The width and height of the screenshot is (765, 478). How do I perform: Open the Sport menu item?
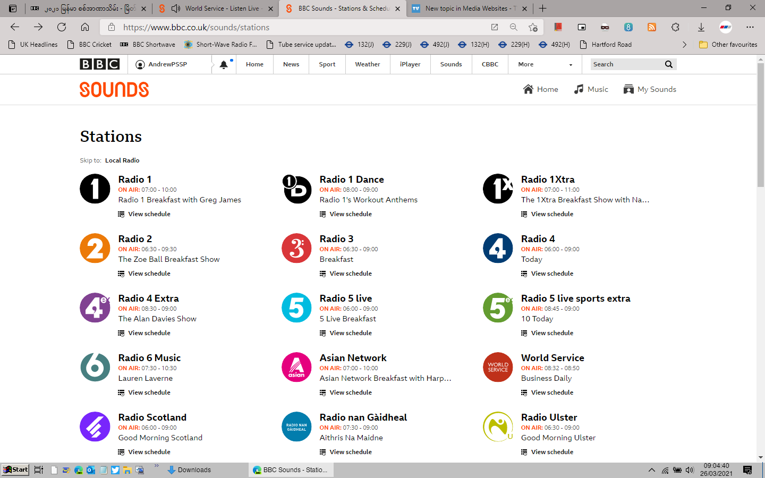coord(327,64)
